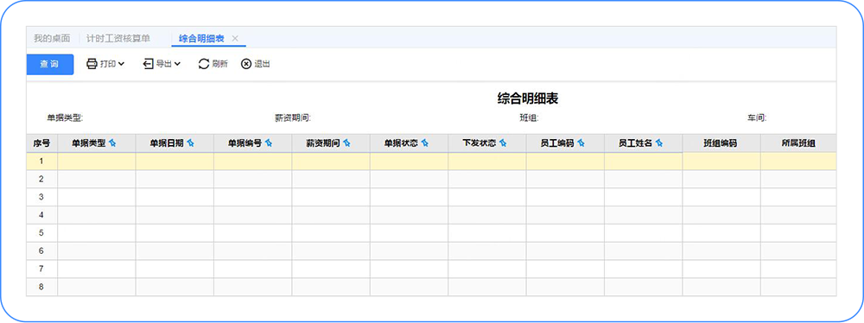Image resolution: width=864 pixels, height=323 pixels.
Task: Select row number 1
Action: (41, 161)
